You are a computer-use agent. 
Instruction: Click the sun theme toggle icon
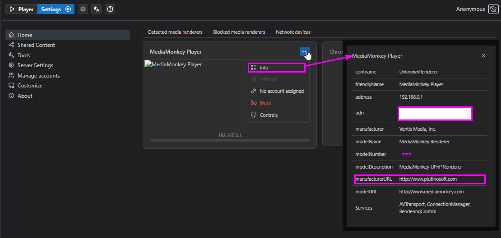[x=83, y=9]
